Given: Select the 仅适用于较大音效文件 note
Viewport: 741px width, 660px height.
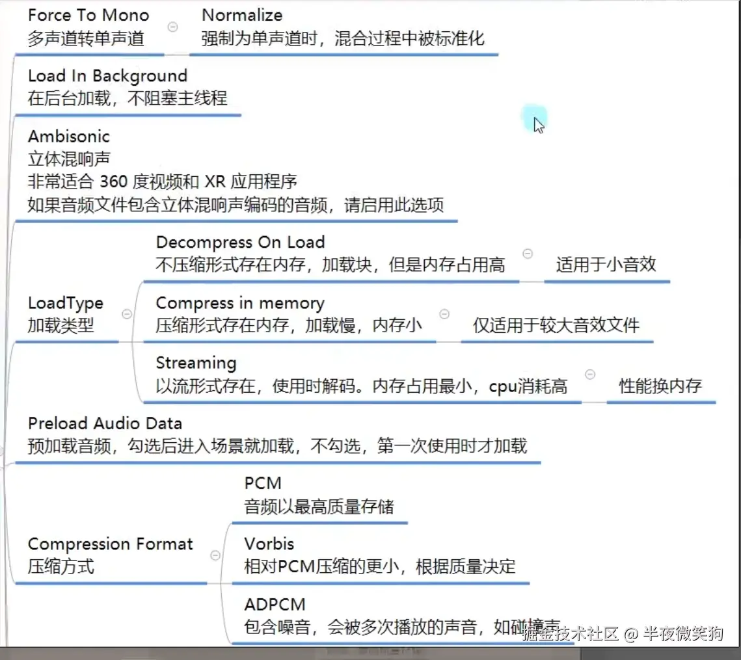Looking at the screenshot, I should coord(556,324).
